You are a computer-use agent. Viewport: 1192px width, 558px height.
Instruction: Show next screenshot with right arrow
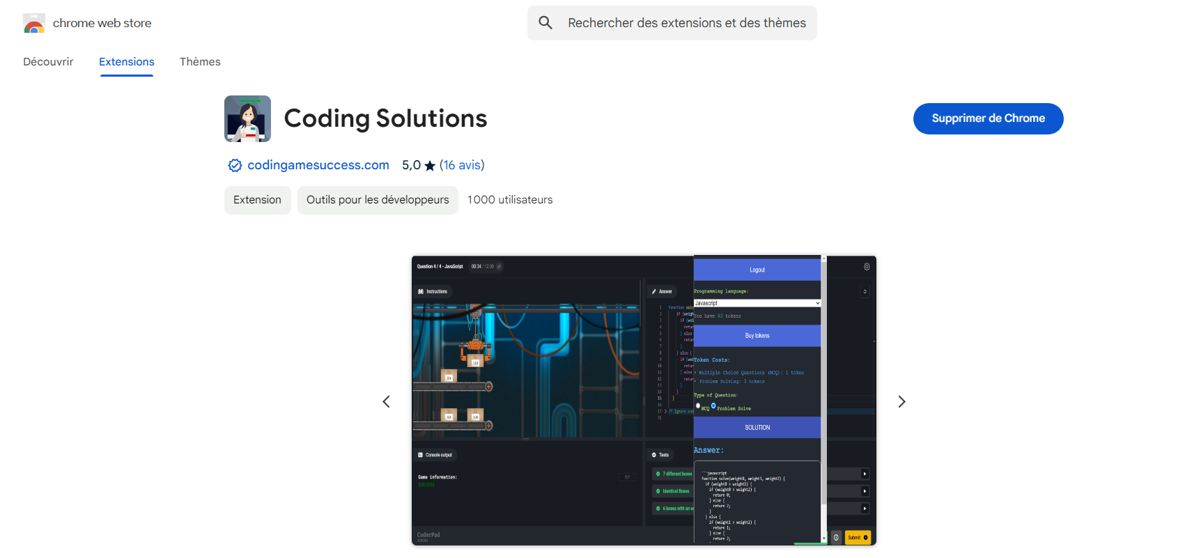click(901, 401)
